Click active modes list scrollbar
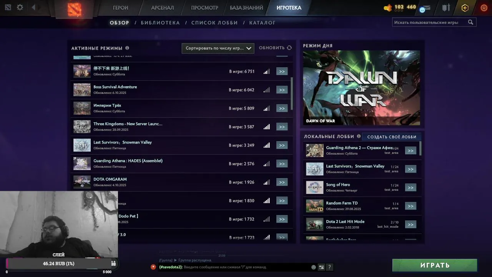Image resolution: width=492 pixels, height=277 pixels. tap(292, 93)
